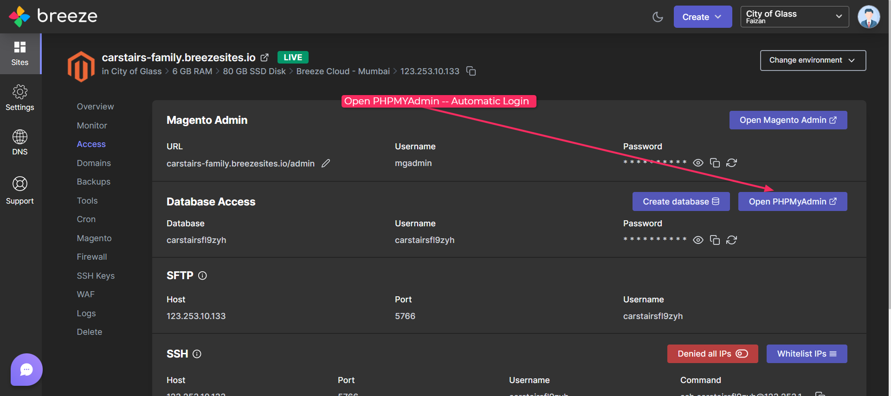Open the chat bubble widget
This screenshot has height=396, width=891.
click(x=26, y=370)
